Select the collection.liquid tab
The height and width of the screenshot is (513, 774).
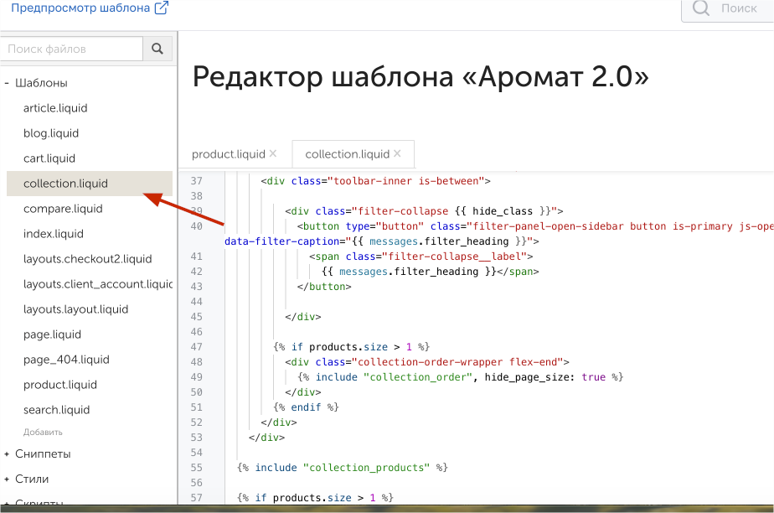[347, 154]
